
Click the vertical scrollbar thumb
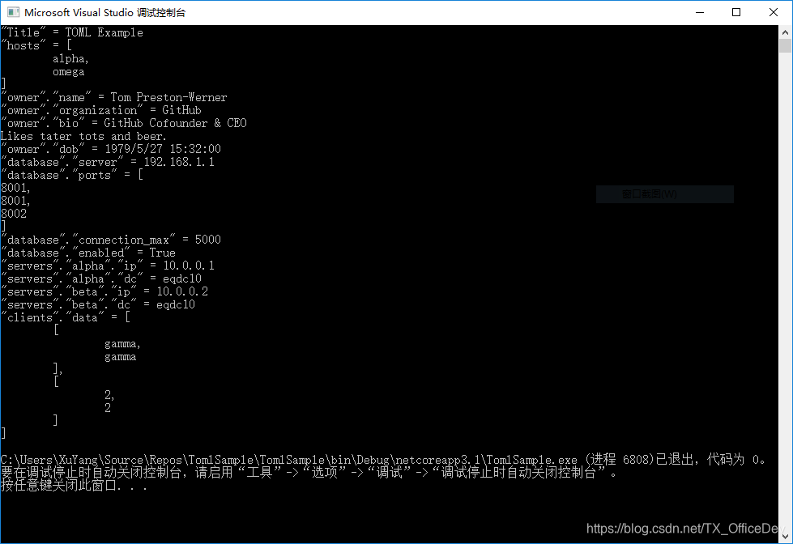[x=785, y=46]
